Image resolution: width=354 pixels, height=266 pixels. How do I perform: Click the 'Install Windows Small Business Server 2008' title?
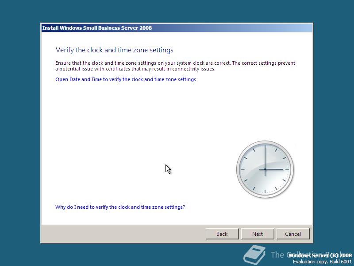pos(97,28)
